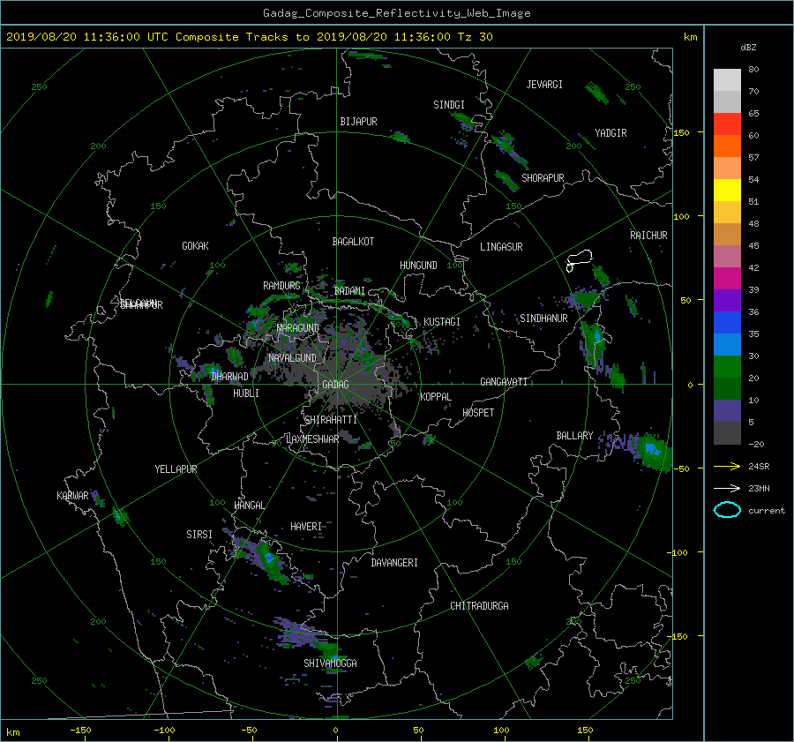Select the magenta 39-42 dBZ swatch
This screenshot has width=794, height=742.
(x=727, y=279)
